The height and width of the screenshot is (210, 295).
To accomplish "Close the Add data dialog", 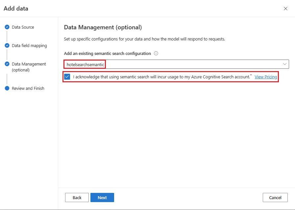I will pyautogui.click(x=285, y=9).
